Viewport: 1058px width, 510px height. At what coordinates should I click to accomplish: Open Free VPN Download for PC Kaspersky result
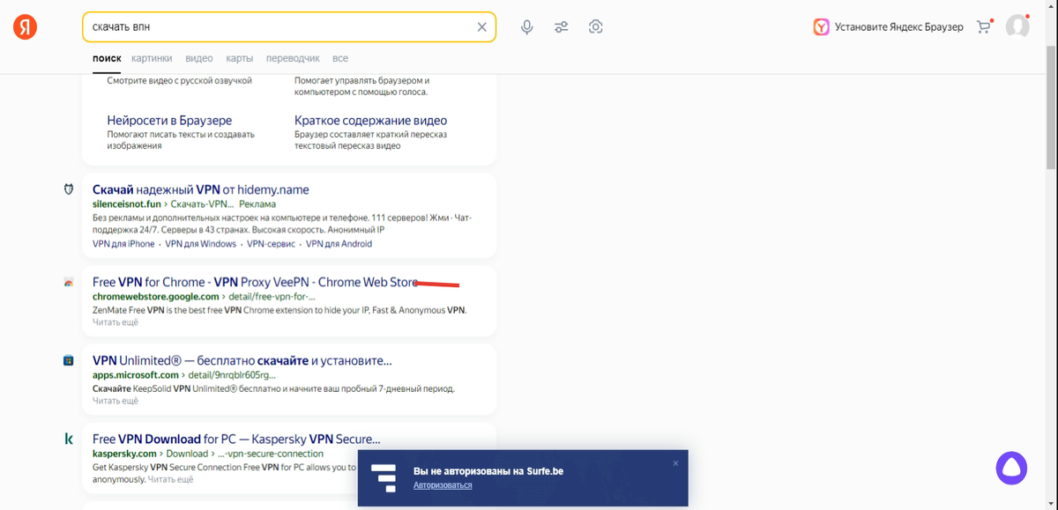(236, 439)
